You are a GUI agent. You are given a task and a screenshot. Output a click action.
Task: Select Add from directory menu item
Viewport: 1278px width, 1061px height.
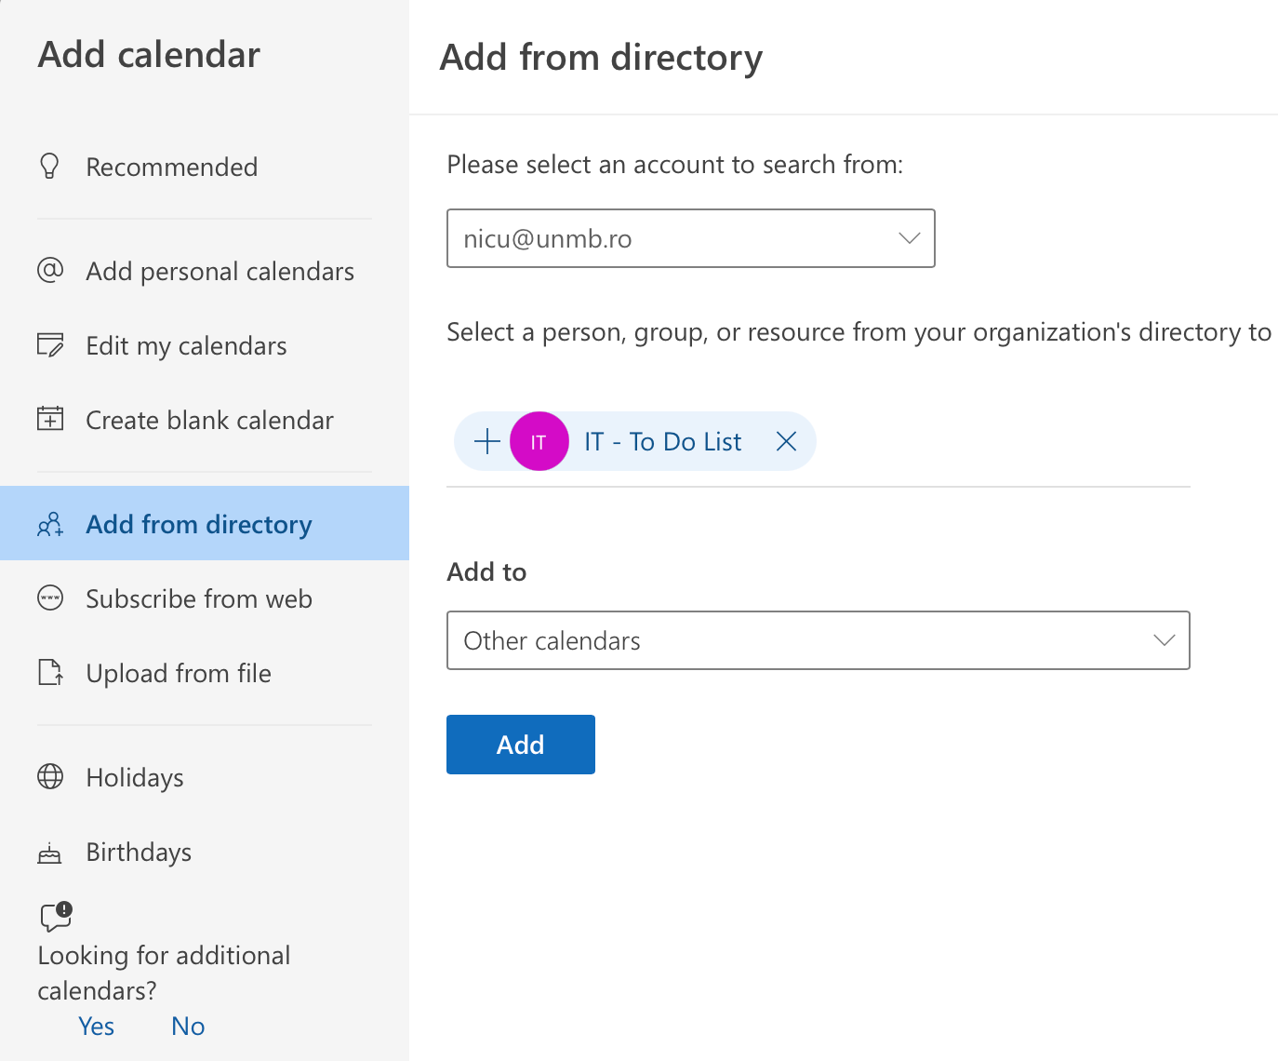199,524
